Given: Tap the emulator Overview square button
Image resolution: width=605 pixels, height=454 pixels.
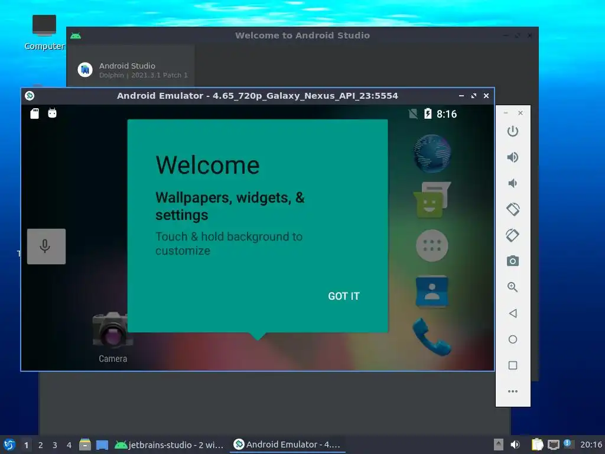Looking at the screenshot, I should (512, 365).
